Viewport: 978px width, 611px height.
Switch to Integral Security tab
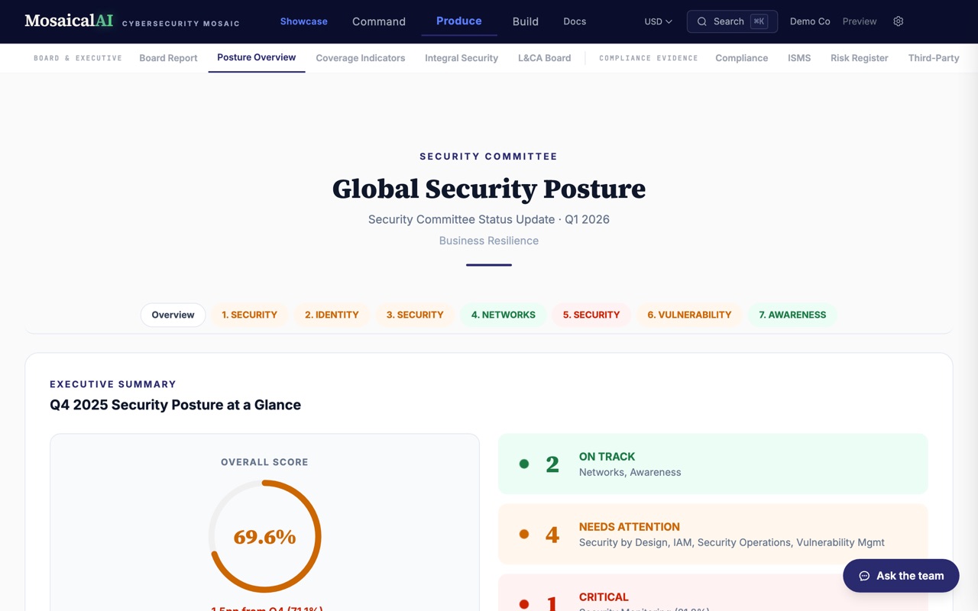tap(461, 58)
